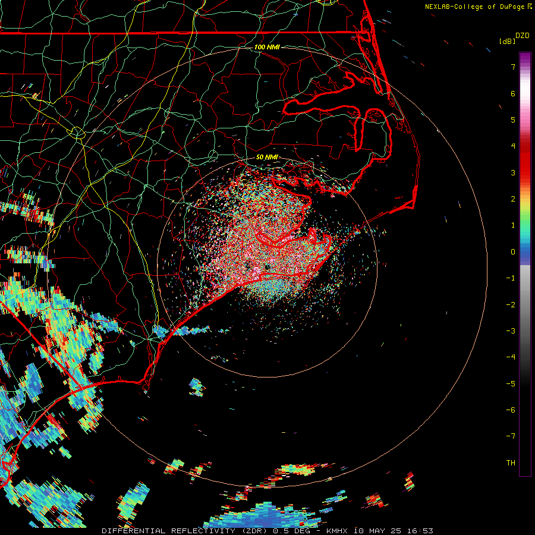
Task: Click the scale value -7
Action: pos(511,436)
